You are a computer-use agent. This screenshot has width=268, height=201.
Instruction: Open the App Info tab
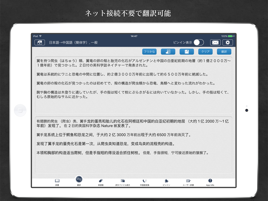pyautogui.click(x=210, y=182)
